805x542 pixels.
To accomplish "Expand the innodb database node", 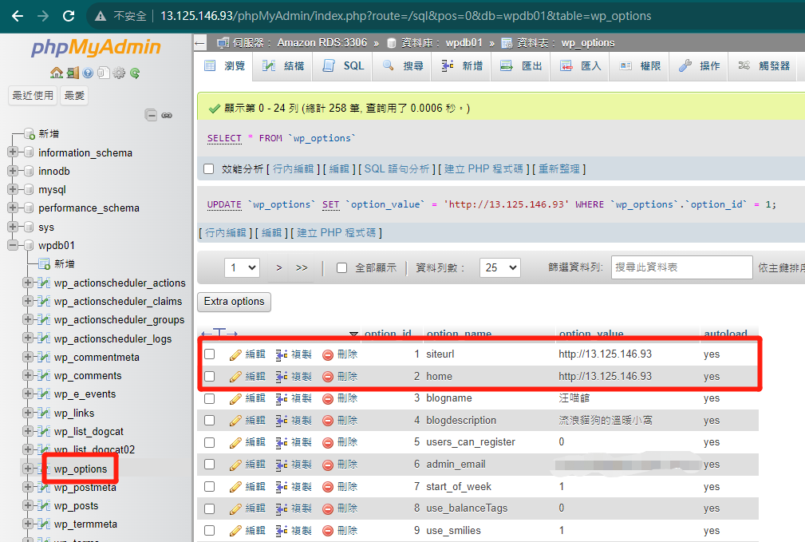I will (13, 171).
